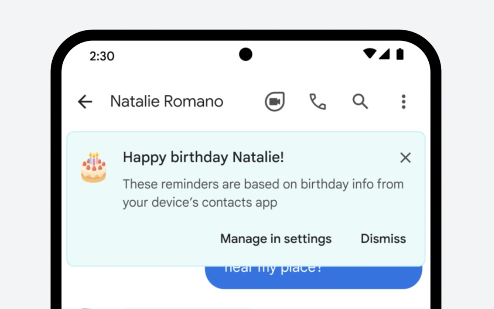Tap the reminder description text

(263, 193)
